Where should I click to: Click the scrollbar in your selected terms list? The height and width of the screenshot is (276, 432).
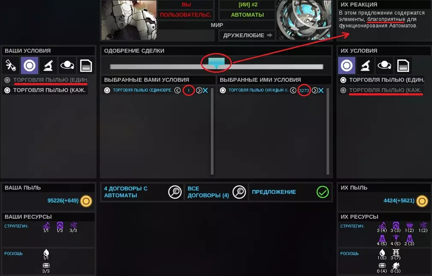click(212, 131)
